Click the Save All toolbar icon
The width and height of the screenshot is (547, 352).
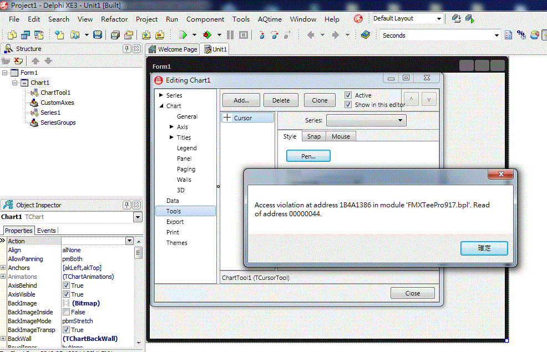pos(115,35)
